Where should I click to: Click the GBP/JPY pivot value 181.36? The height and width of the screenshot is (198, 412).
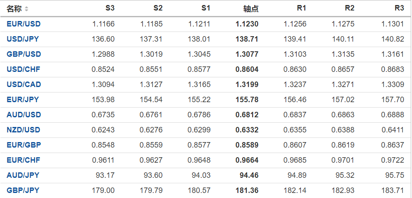click(x=247, y=190)
